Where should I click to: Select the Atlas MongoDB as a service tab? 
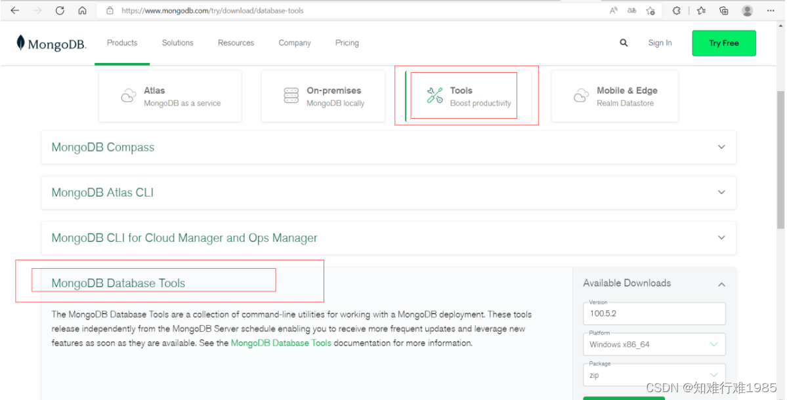click(170, 96)
